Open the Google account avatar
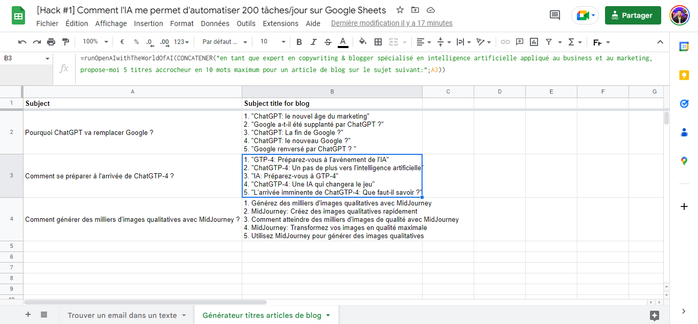698x324 pixels. 680,15
